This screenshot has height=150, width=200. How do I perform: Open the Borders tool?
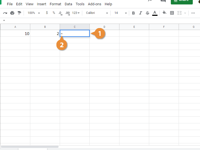pos(172,13)
